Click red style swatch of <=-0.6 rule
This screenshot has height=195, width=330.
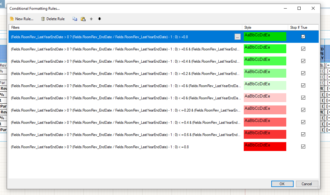click(265, 134)
